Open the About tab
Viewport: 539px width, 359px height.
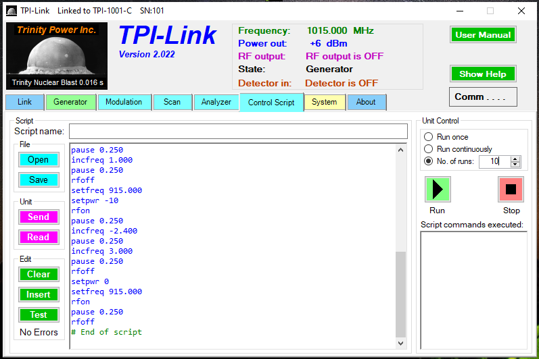[366, 102]
